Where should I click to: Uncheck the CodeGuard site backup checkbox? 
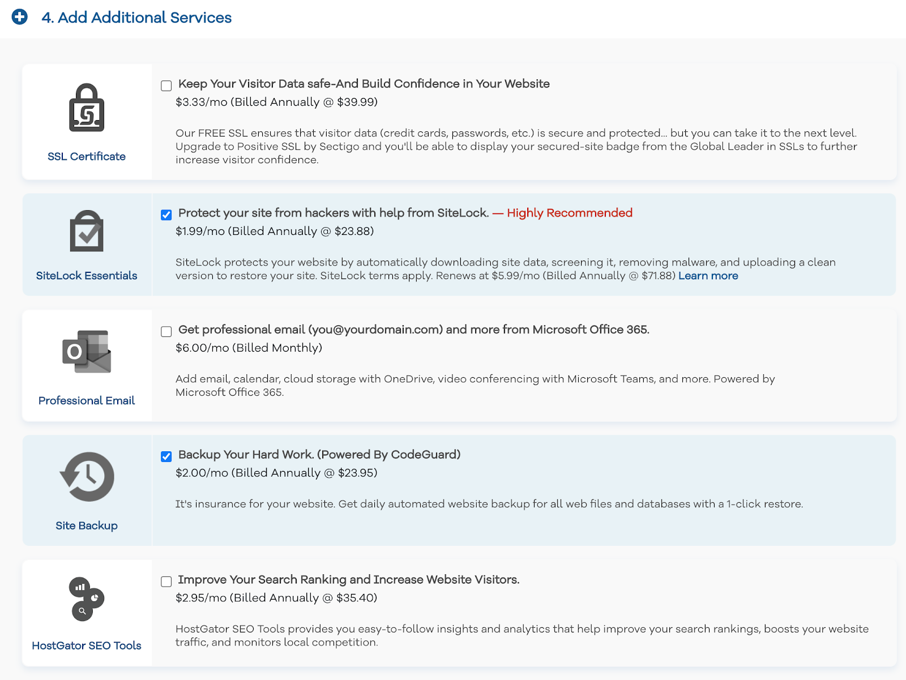[x=166, y=456]
